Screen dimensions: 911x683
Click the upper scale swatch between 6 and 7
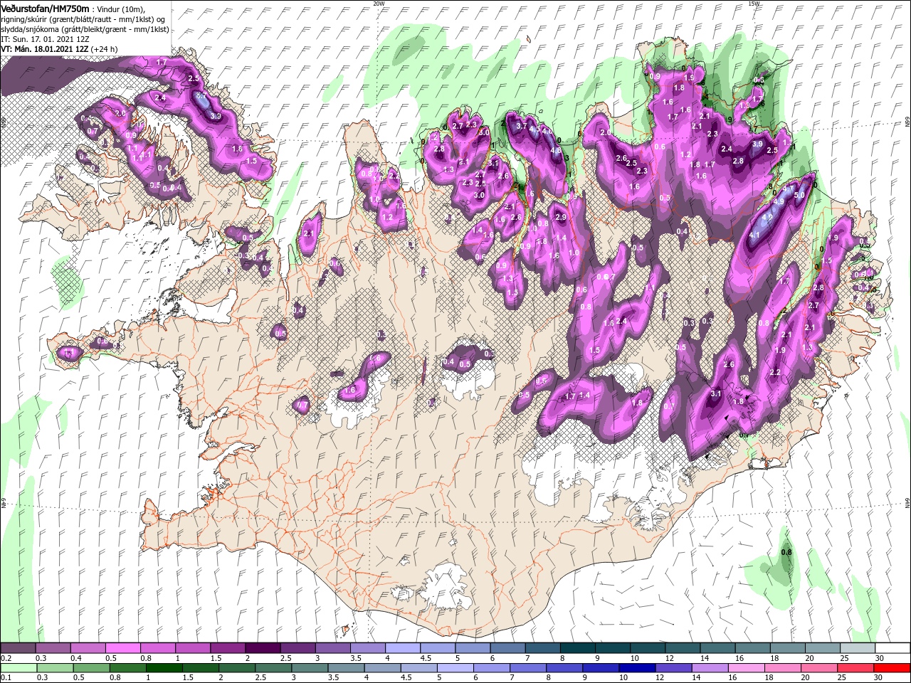pyautogui.click(x=507, y=648)
